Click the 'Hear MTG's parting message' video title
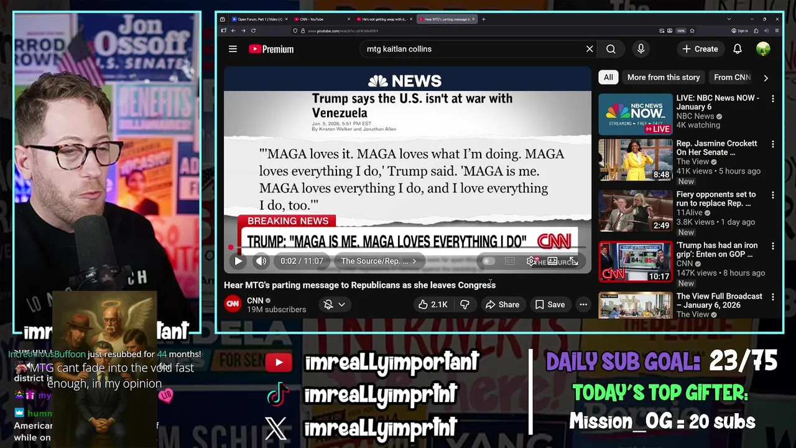 (x=359, y=285)
